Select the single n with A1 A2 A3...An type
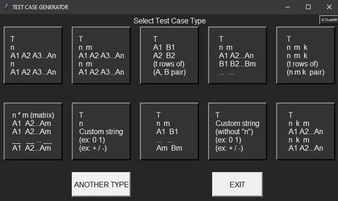 coord(33,55)
